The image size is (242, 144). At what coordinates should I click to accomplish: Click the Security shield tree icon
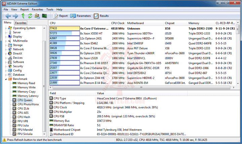pyautogui.click(x=10, y=66)
